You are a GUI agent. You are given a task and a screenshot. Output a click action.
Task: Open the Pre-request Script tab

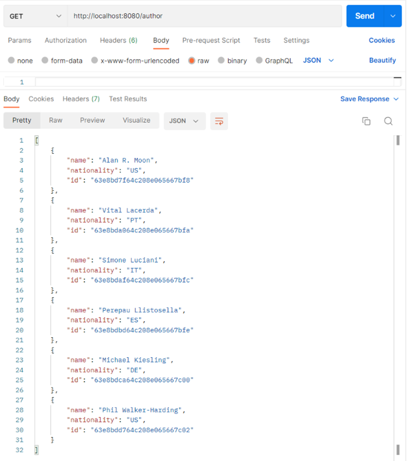(x=211, y=41)
